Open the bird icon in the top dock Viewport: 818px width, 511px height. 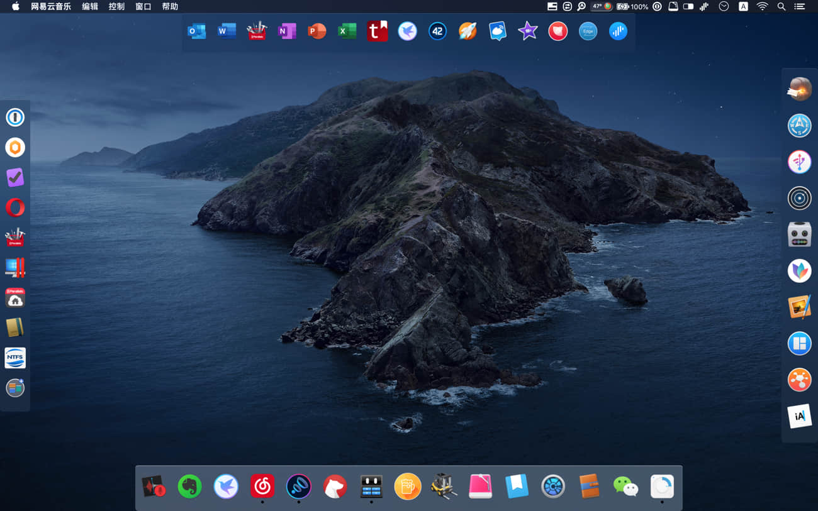click(x=407, y=31)
